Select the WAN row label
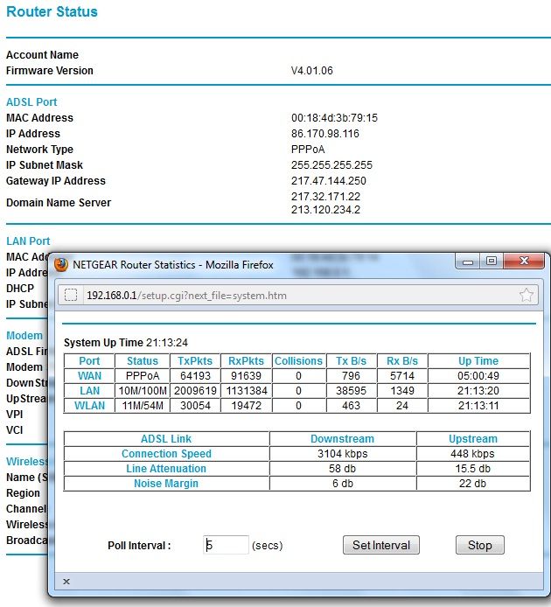 [89, 376]
